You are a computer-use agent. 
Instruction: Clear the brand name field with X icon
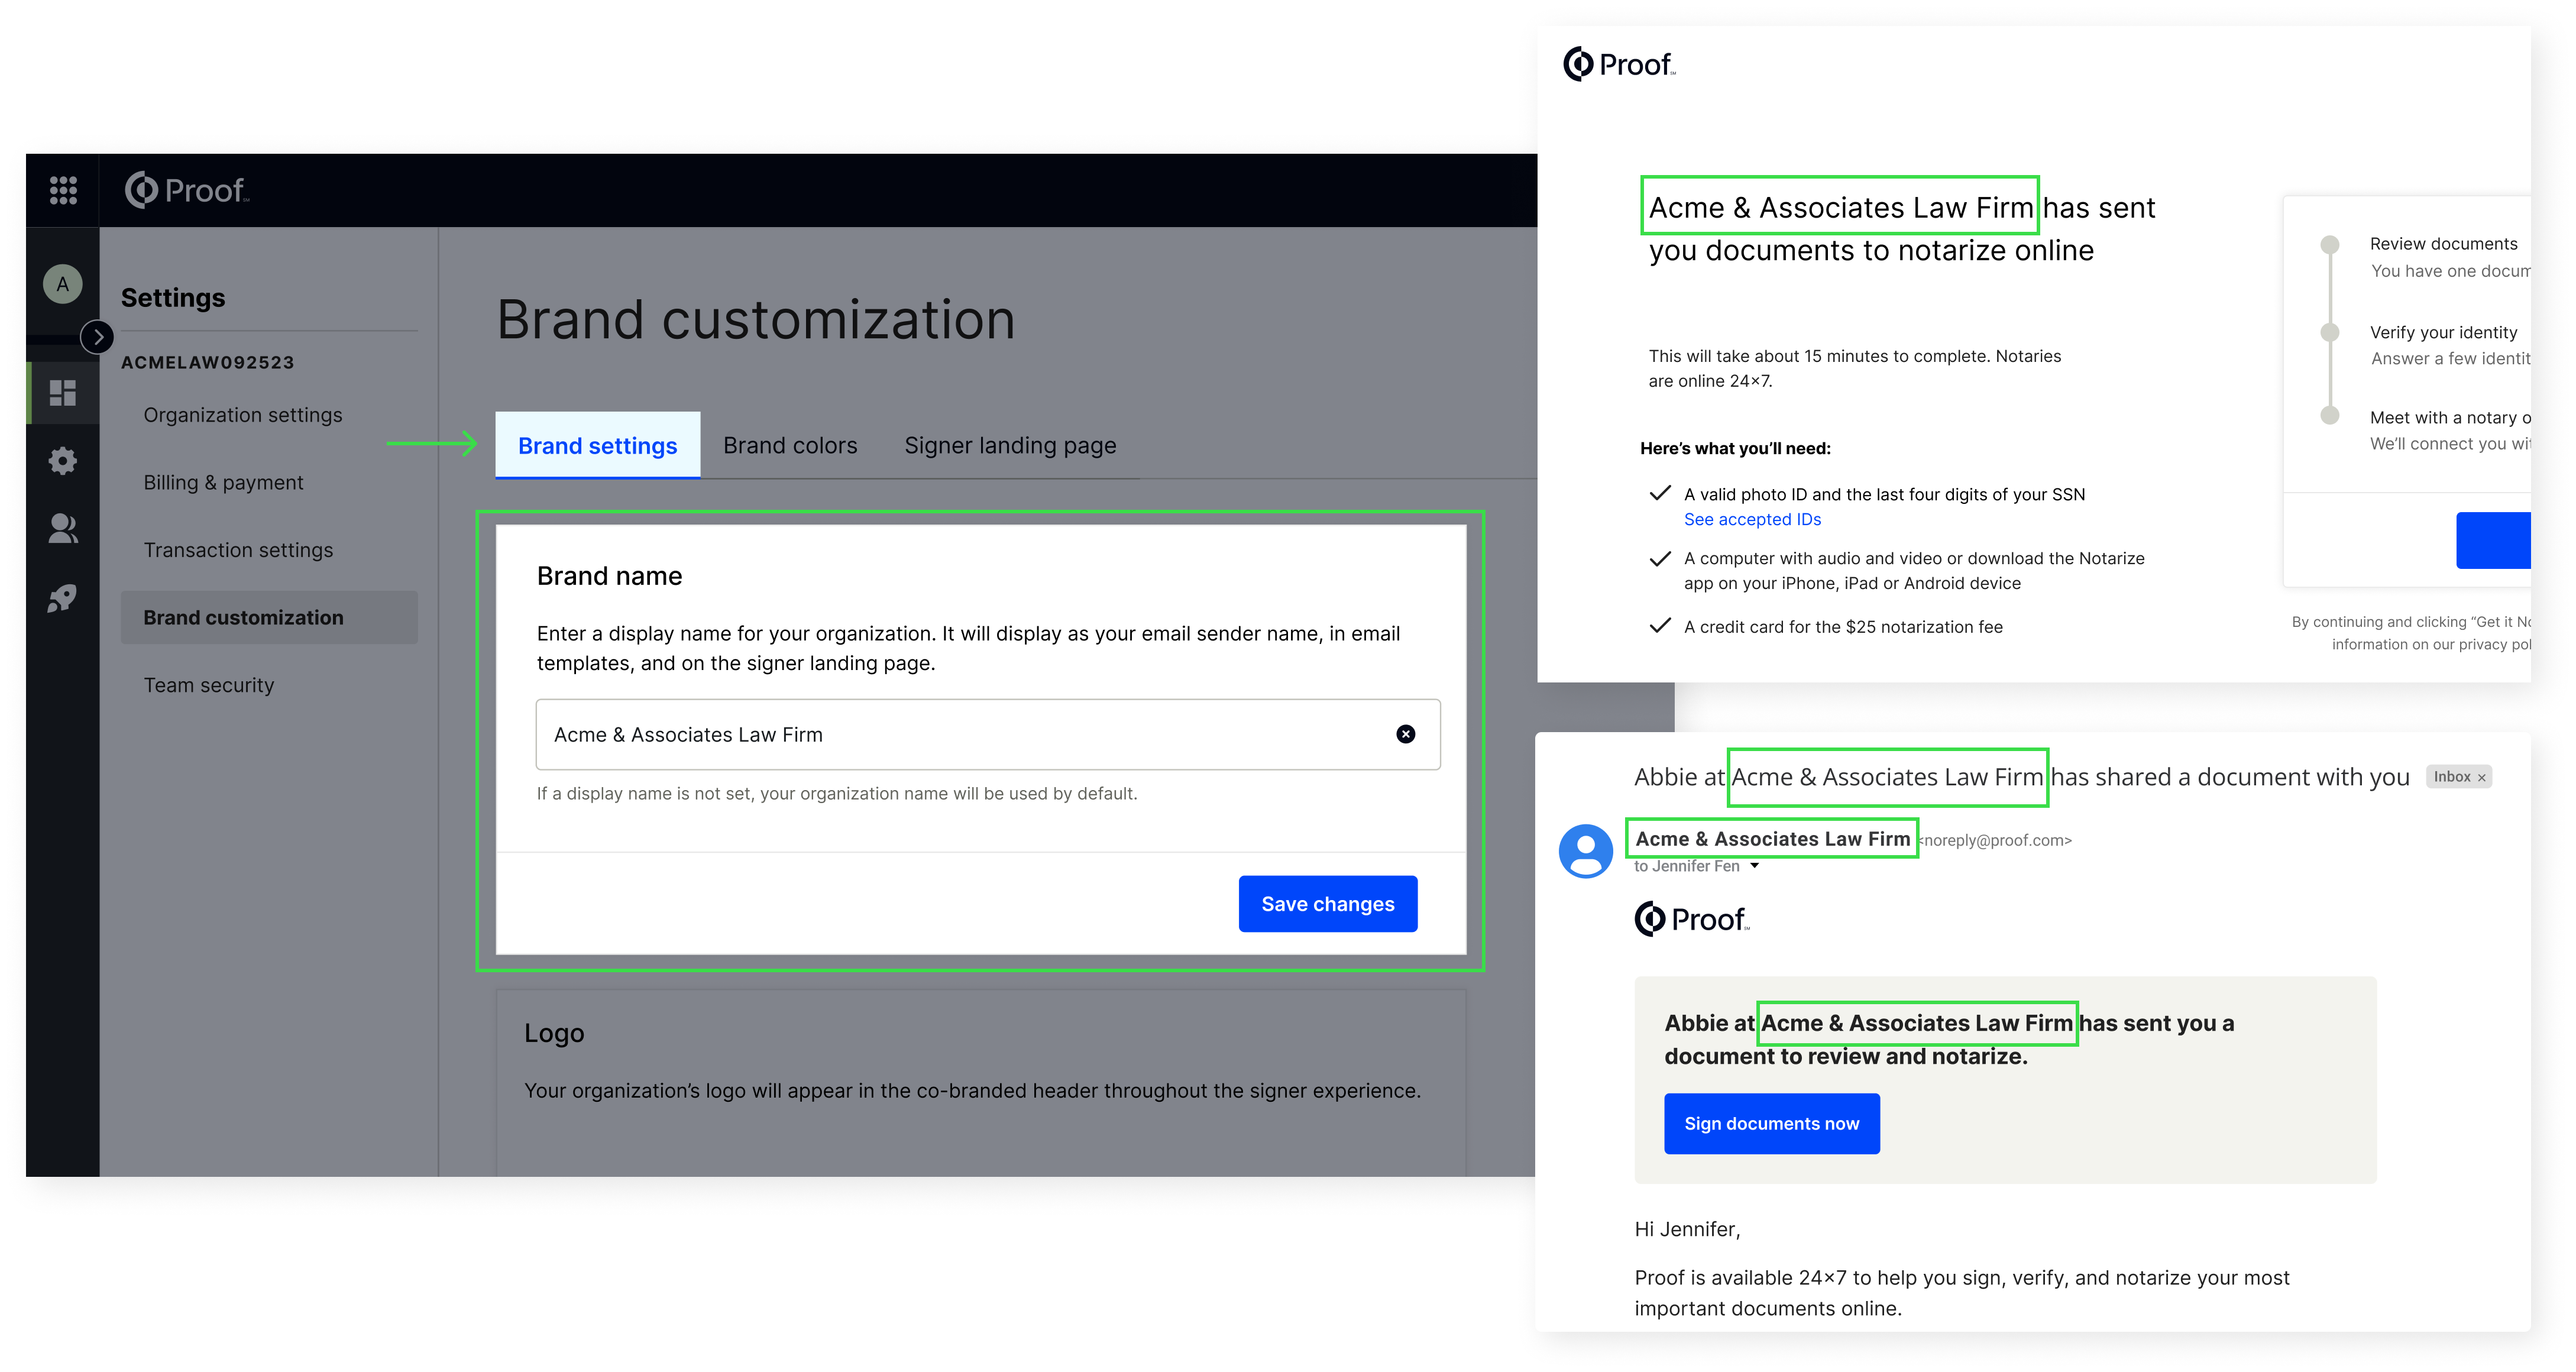pyautogui.click(x=1405, y=734)
